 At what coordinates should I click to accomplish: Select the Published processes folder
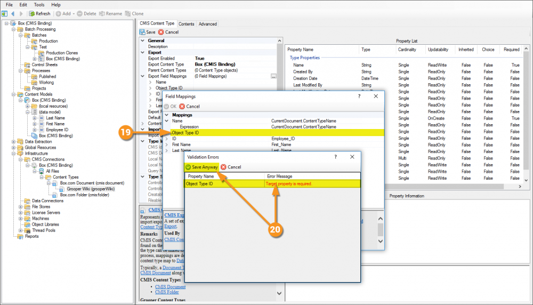[x=47, y=76]
